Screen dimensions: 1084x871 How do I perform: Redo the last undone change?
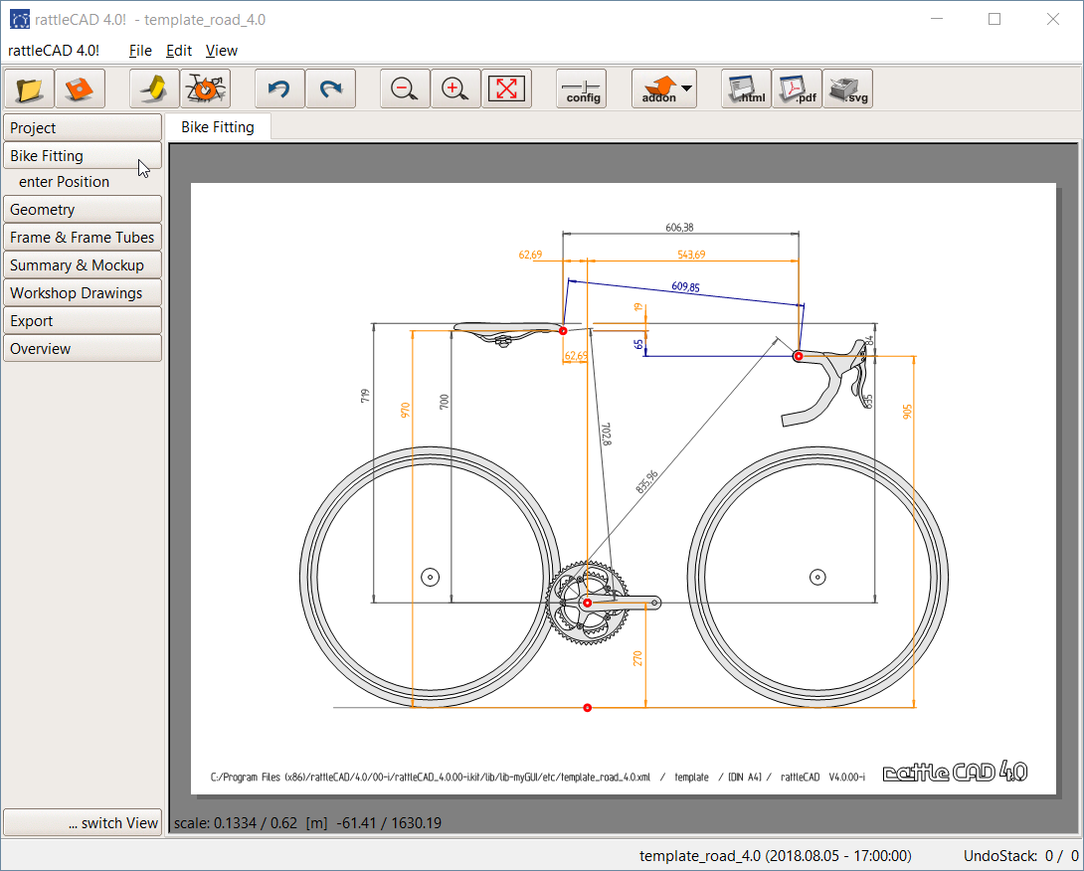(330, 88)
